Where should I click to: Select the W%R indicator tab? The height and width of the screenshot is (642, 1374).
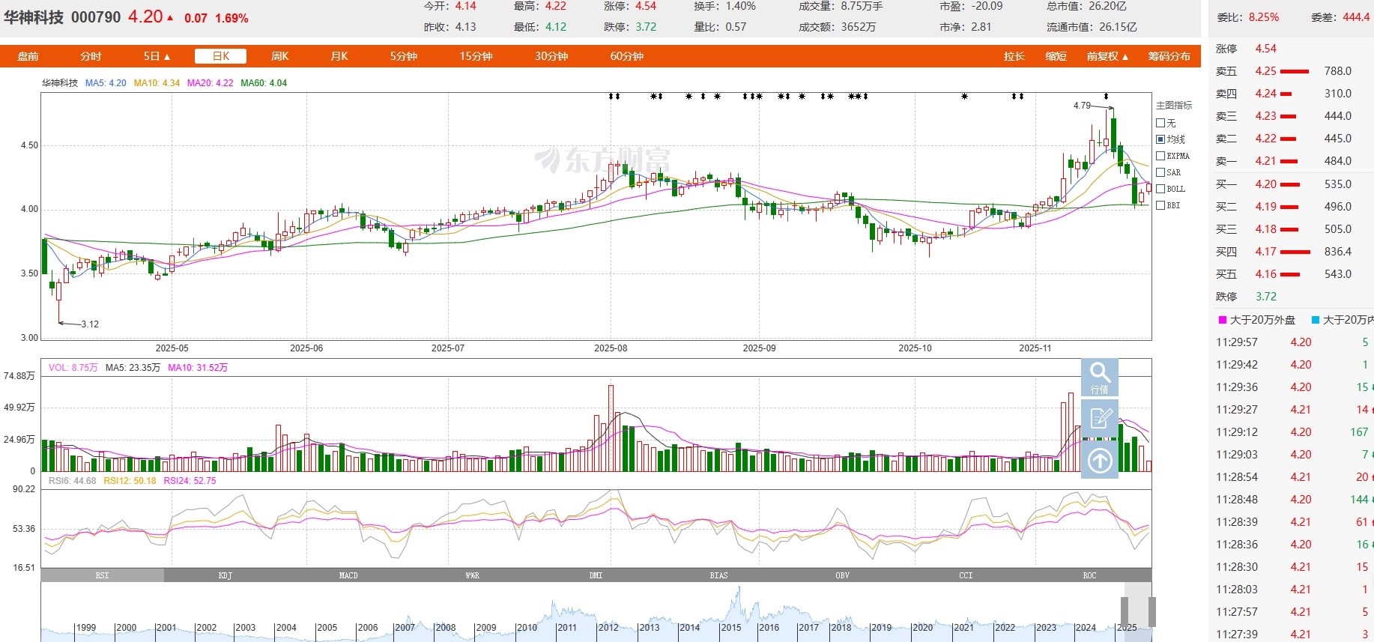472,575
